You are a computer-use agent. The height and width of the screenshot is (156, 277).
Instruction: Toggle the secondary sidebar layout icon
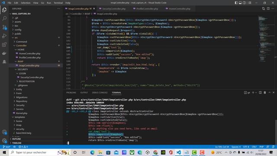coord(244,3)
